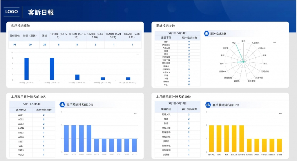
Task: Click the PQC row value 15
Action: [189, 85]
